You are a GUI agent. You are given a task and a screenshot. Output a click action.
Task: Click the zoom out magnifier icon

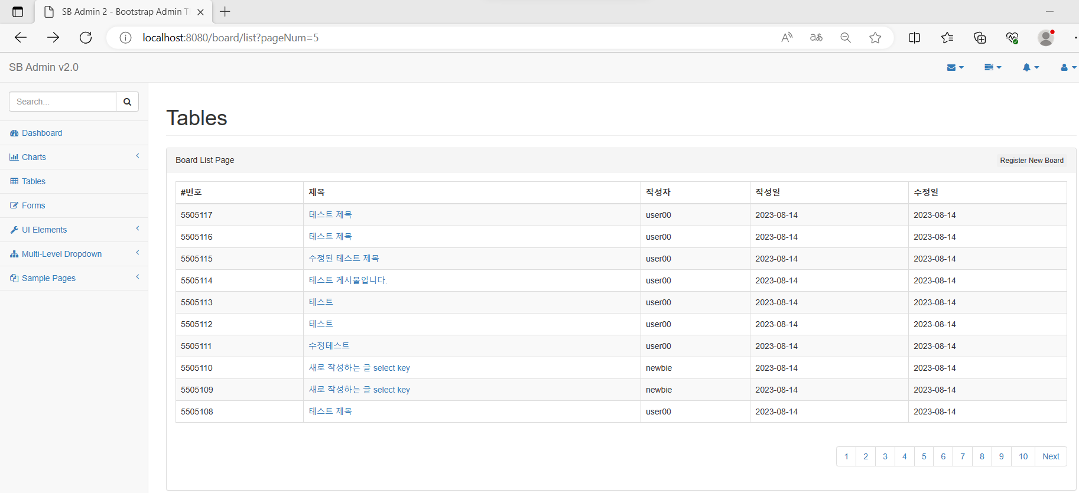click(846, 38)
